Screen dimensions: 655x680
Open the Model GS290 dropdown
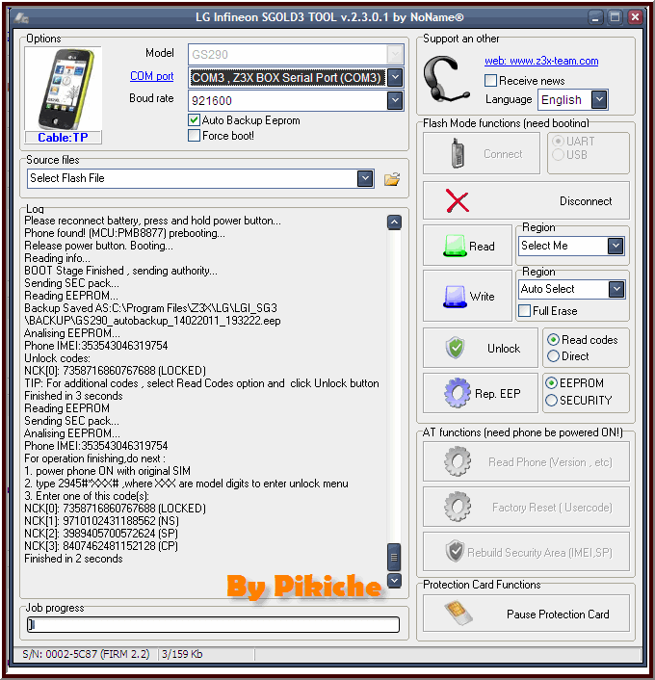pos(395,55)
